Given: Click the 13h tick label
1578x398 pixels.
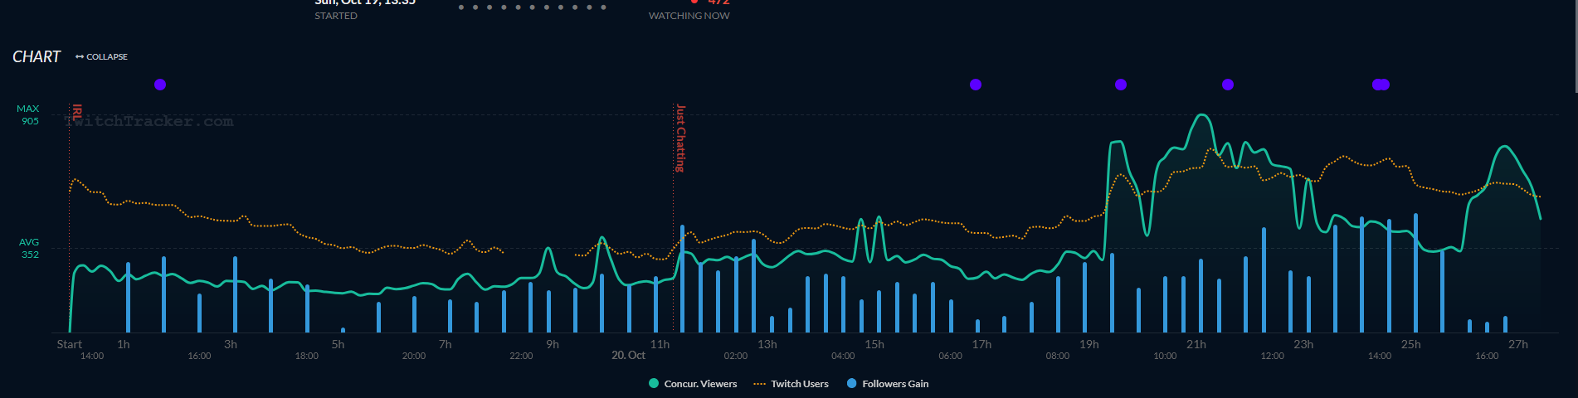Looking at the screenshot, I should 767,344.
